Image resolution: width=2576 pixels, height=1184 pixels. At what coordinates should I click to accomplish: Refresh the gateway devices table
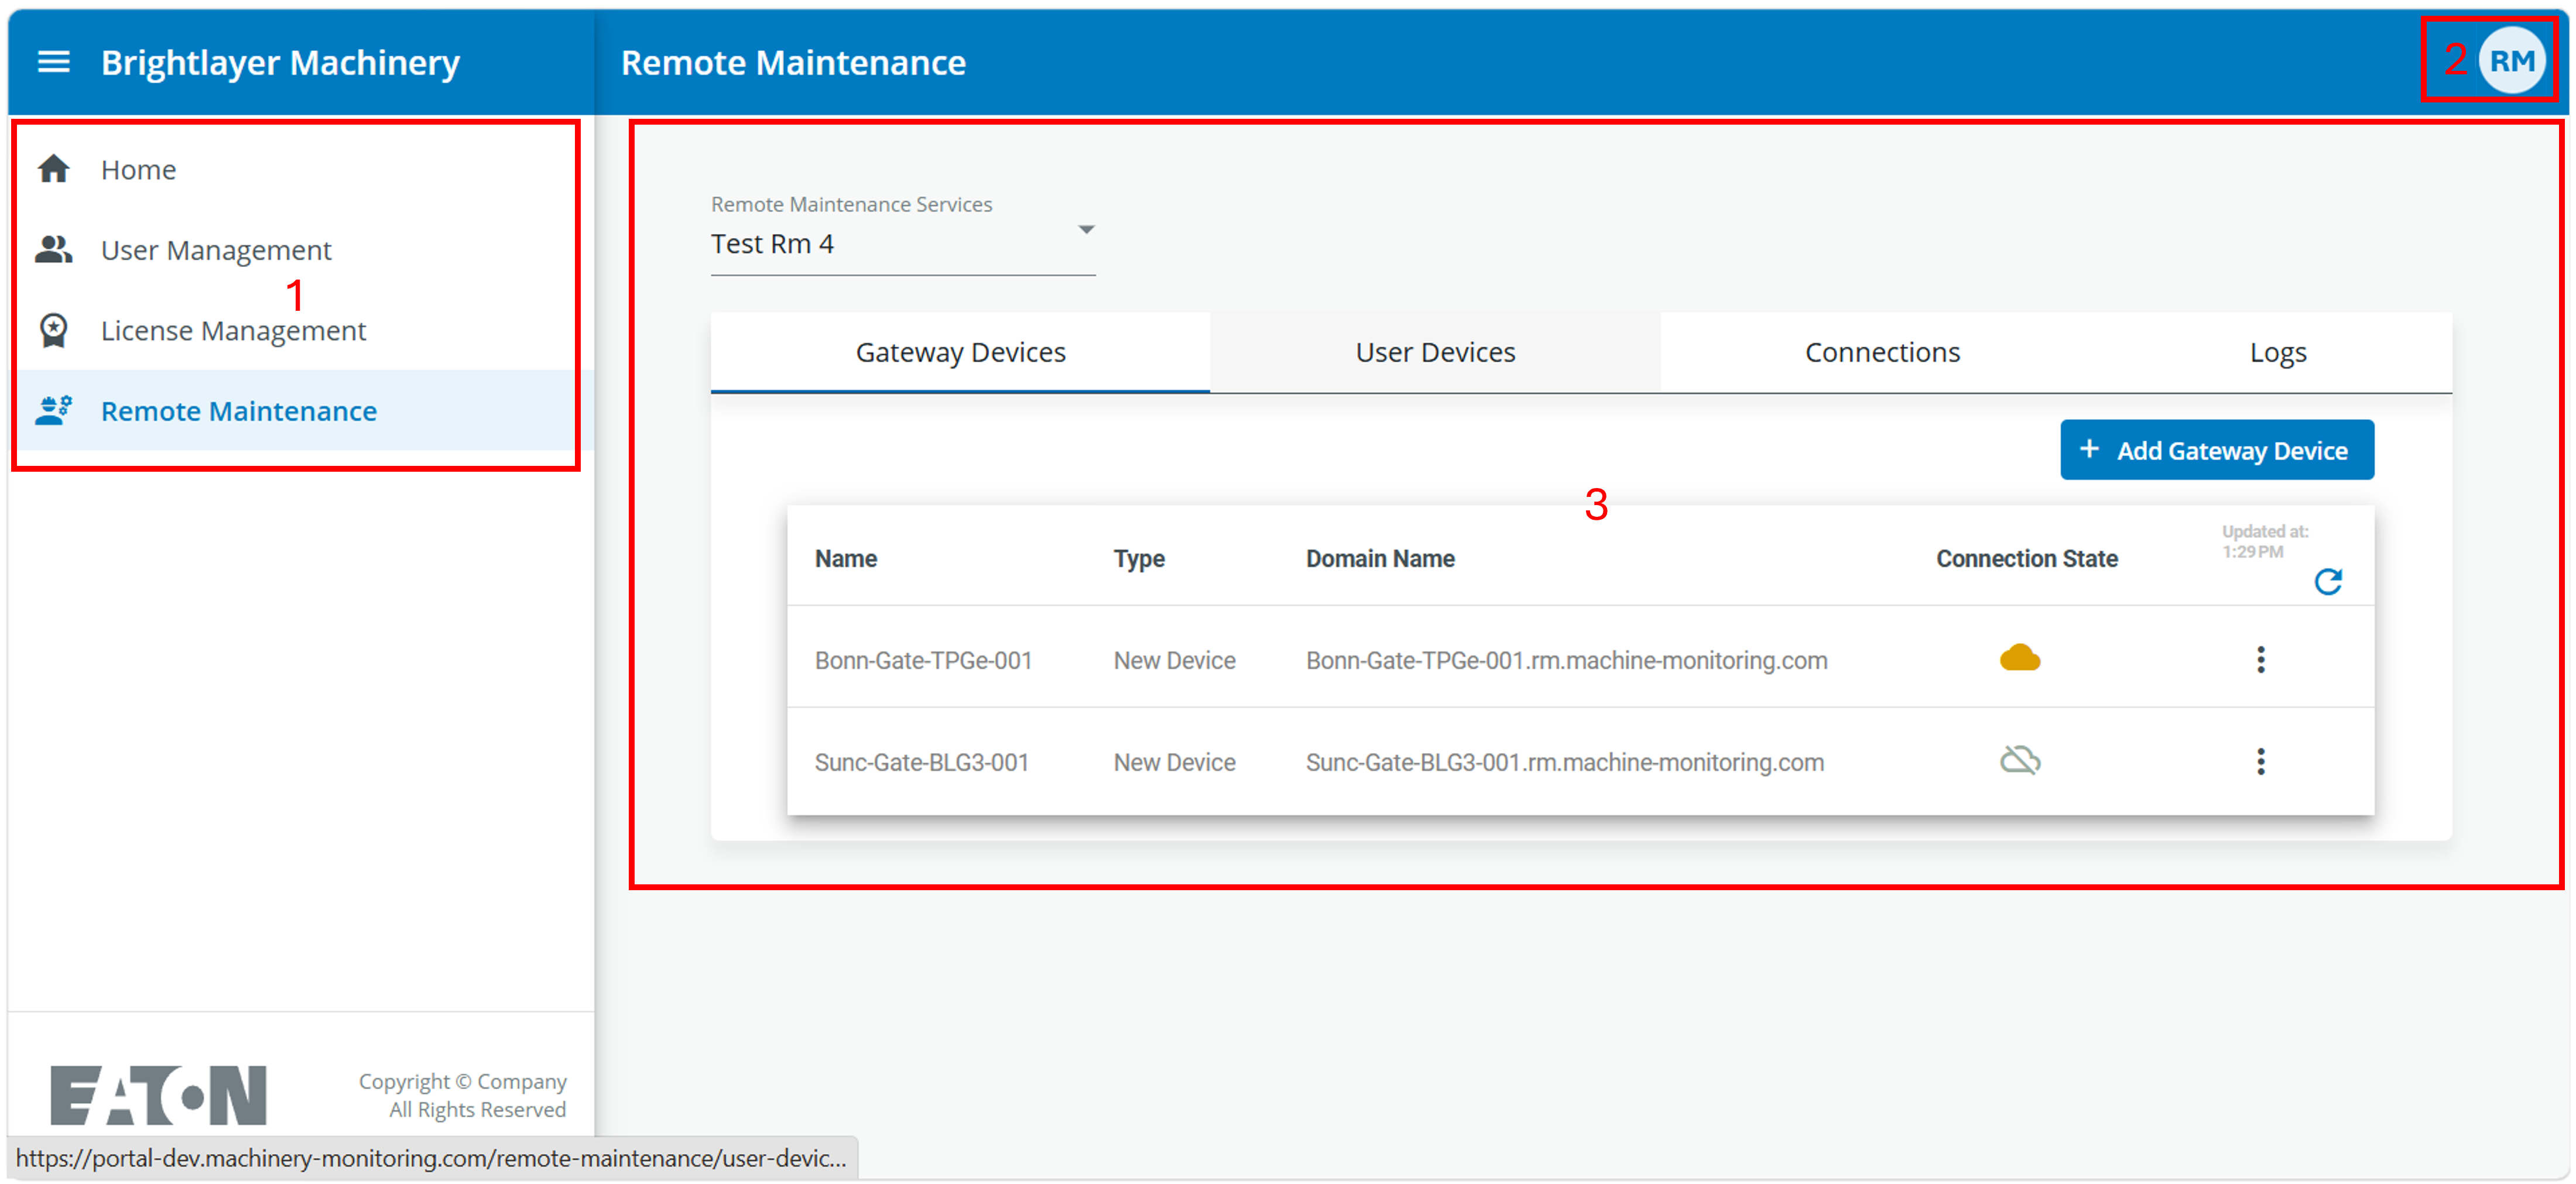[x=2328, y=582]
